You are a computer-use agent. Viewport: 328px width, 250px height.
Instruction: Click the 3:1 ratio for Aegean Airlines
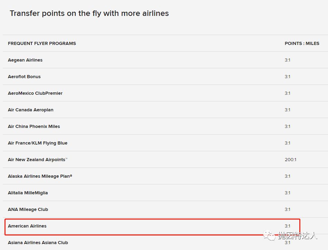[288, 60]
